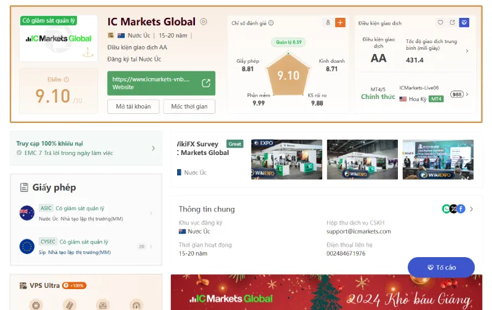Click the small badge icon before Nước Úc
Viewport: 492px width, 310px height.
coord(111,36)
